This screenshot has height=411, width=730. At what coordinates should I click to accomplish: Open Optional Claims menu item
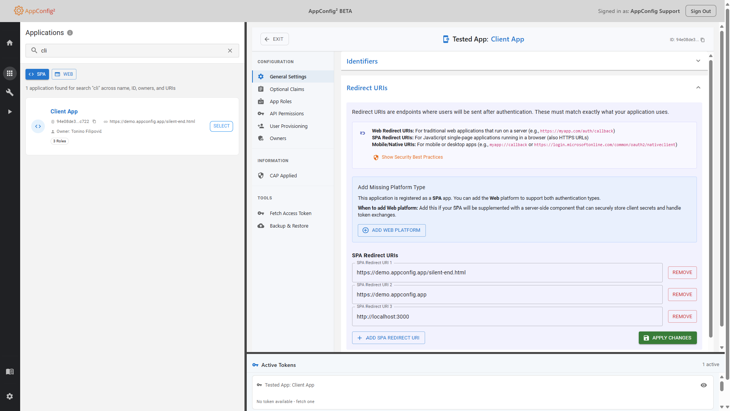click(x=293, y=89)
